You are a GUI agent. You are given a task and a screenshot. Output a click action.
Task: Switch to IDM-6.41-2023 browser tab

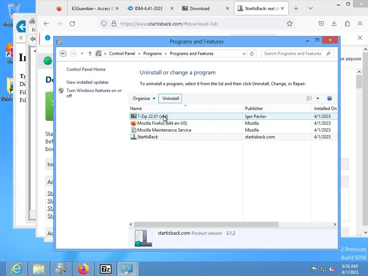(148, 9)
